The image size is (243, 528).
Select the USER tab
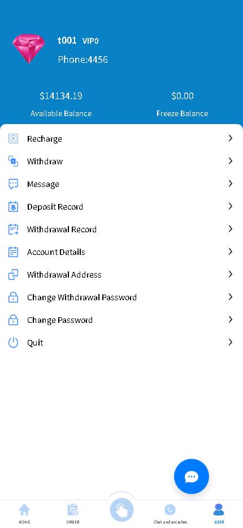[x=219, y=513]
